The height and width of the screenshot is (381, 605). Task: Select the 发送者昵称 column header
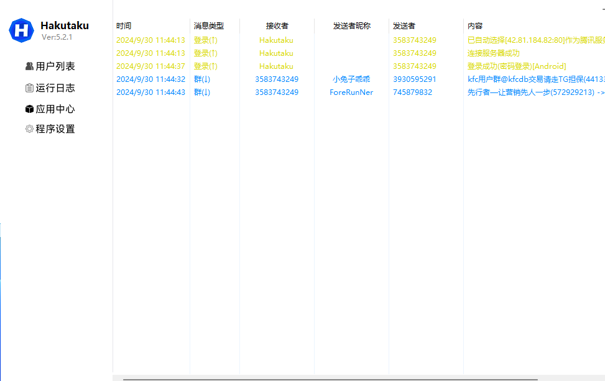351,26
